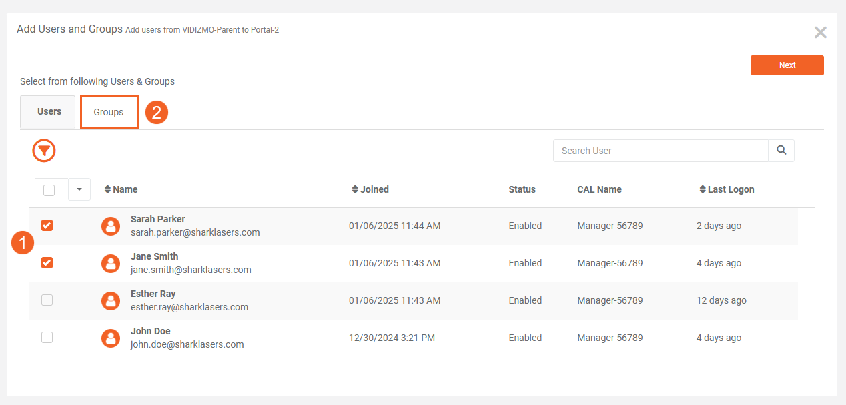Image resolution: width=846 pixels, height=405 pixels.
Task: Open the orange filter funnel icon
Action: tap(44, 151)
